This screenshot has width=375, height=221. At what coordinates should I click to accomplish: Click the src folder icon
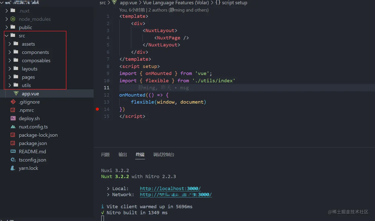tap(13, 35)
